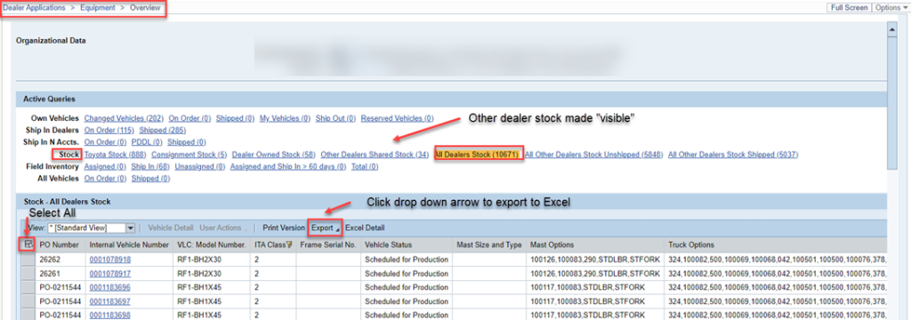Open Field Inventory Ship In (68)

[x=149, y=167]
